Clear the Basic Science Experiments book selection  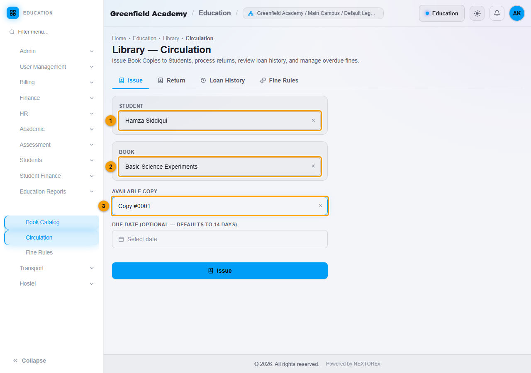313,166
